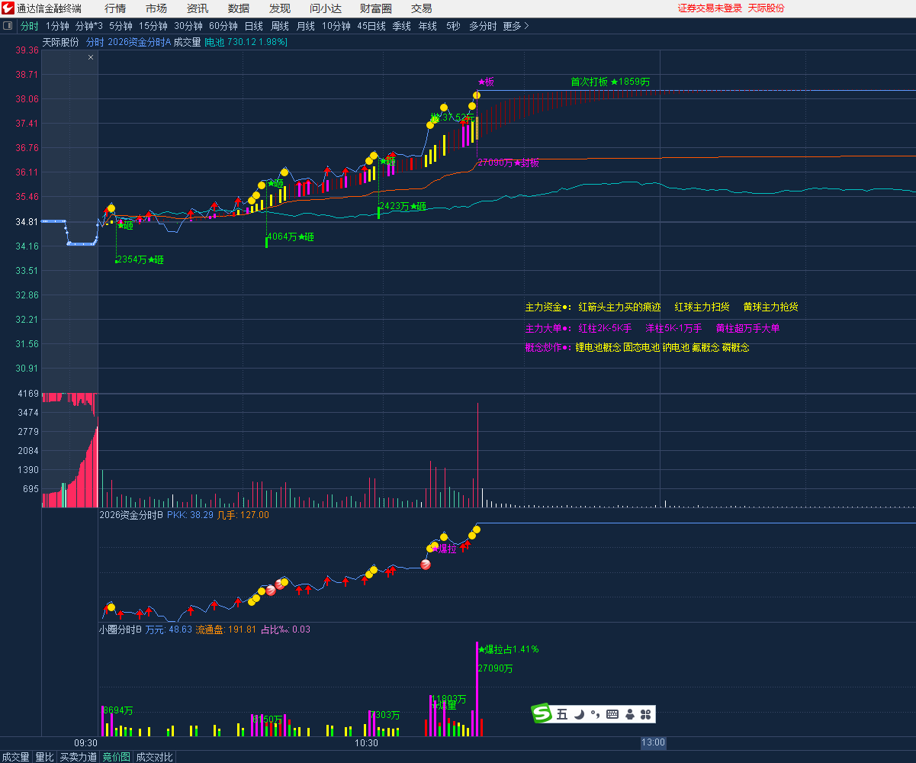Viewport: 916px width, 763px height.
Task: Close the call auction panel with X
Action: [x=91, y=57]
